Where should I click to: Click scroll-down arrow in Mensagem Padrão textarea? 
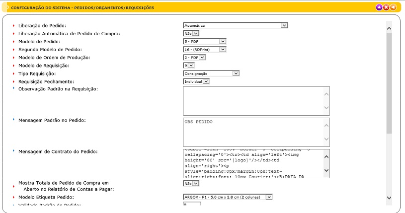[x=326, y=139]
